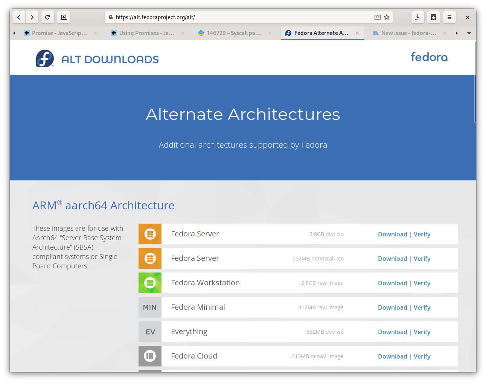Image resolution: width=486 pixels, height=383 pixels.
Task: Download the Fedora Minimal raw image
Action: coord(393,307)
